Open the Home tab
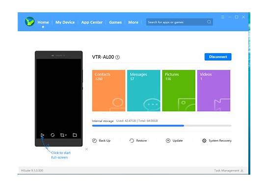The width and height of the screenshot is (268, 187). click(x=43, y=22)
